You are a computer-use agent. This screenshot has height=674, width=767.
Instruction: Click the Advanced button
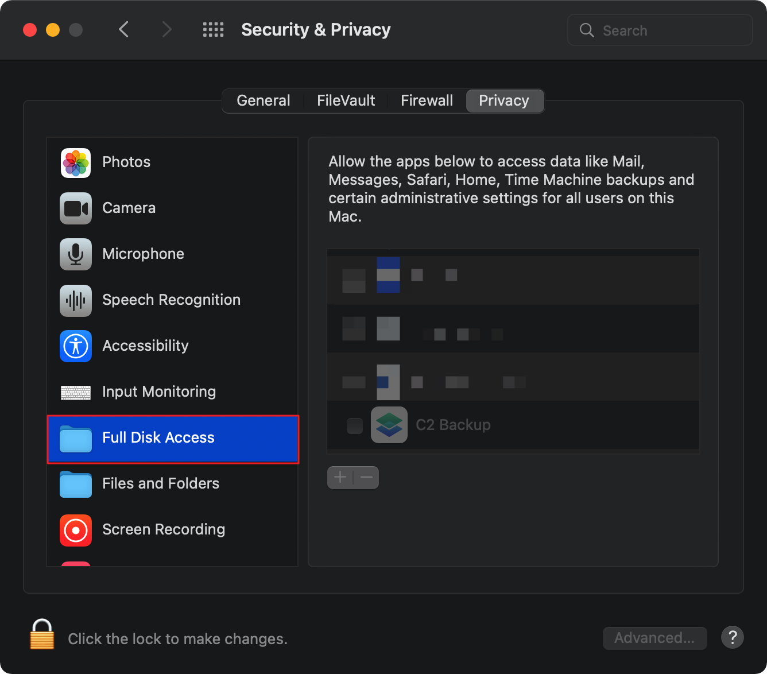pyautogui.click(x=654, y=638)
